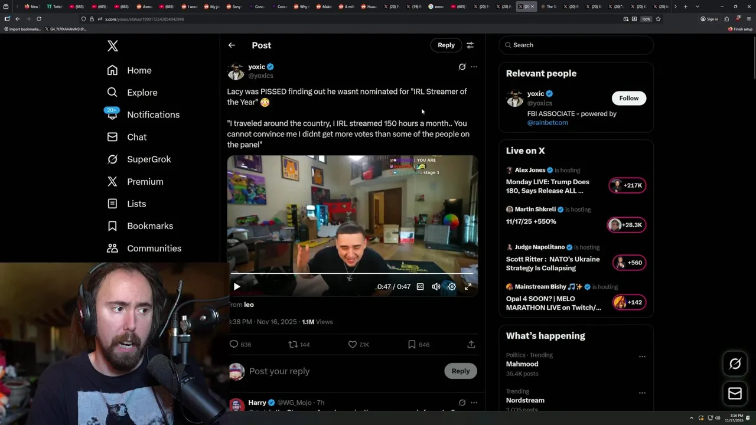Click the Lists icon in sidebar

click(x=112, y=204)
